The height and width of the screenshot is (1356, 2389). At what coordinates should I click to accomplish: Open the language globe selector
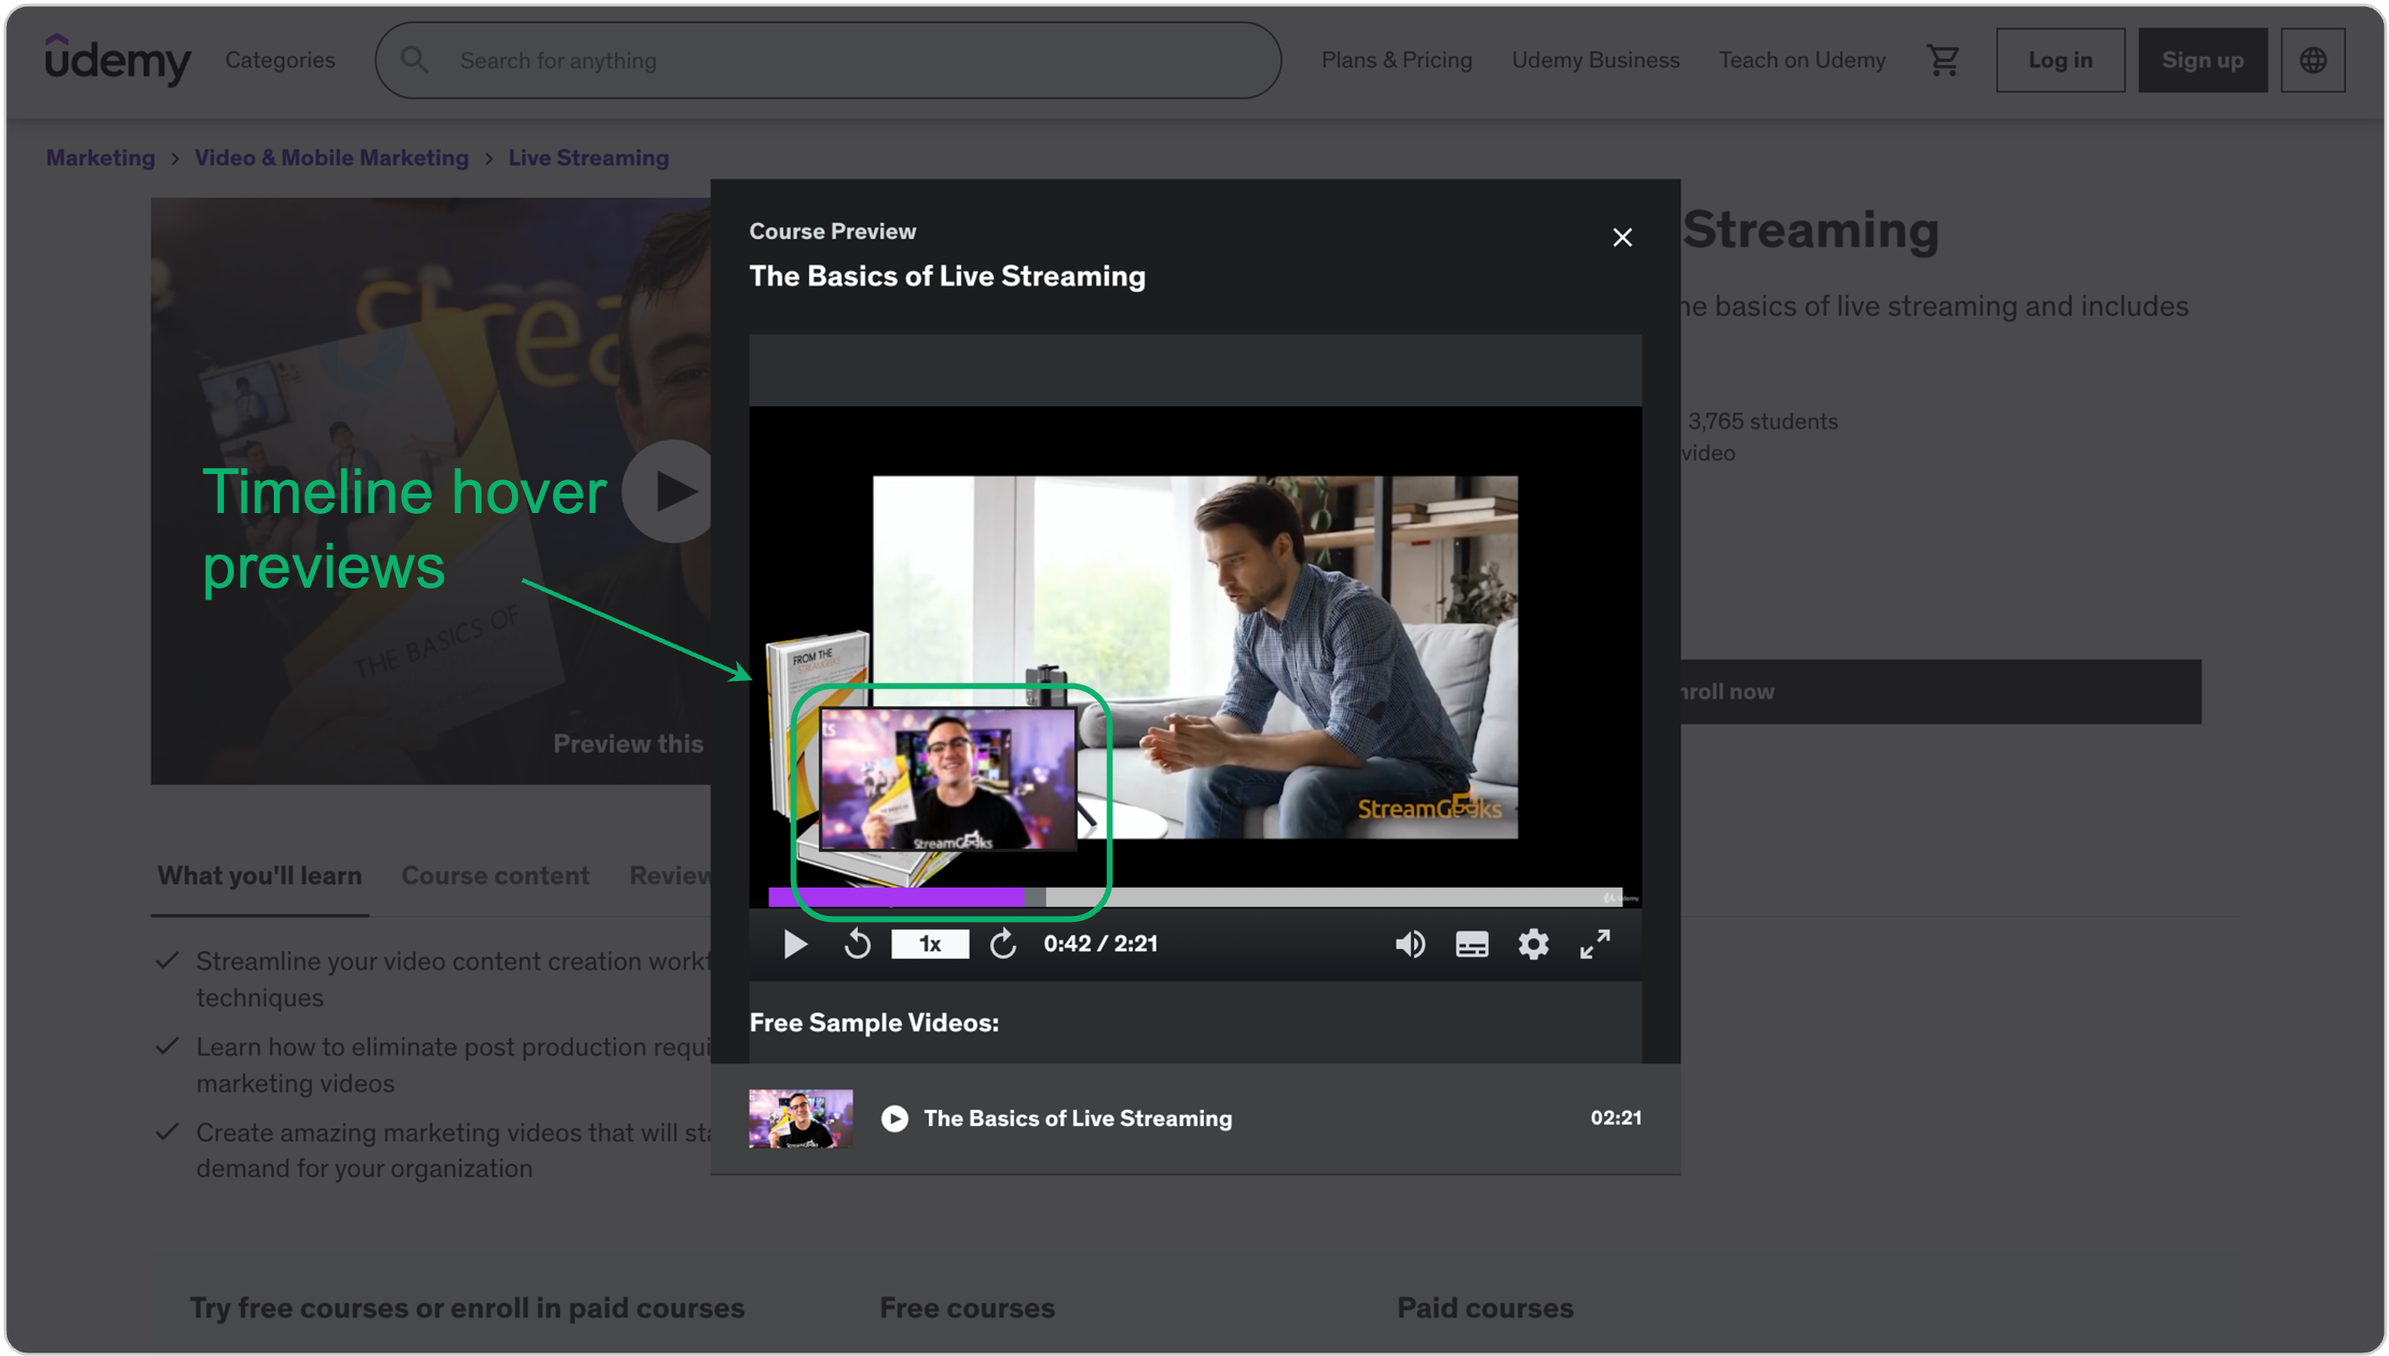[2313, 60]
